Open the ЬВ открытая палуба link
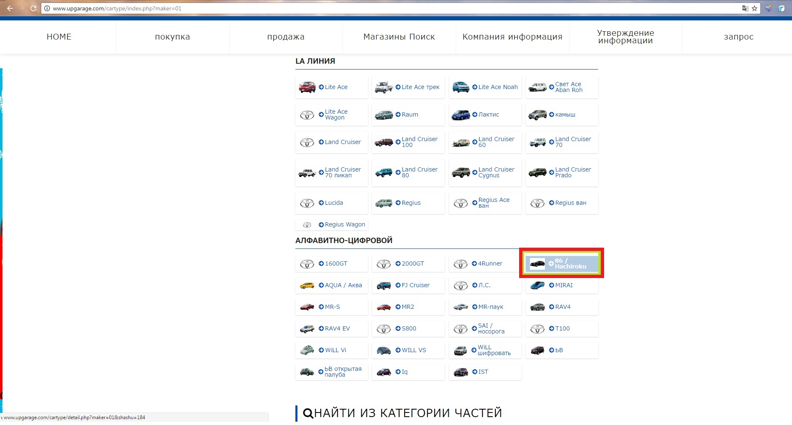 click(343, 372)
